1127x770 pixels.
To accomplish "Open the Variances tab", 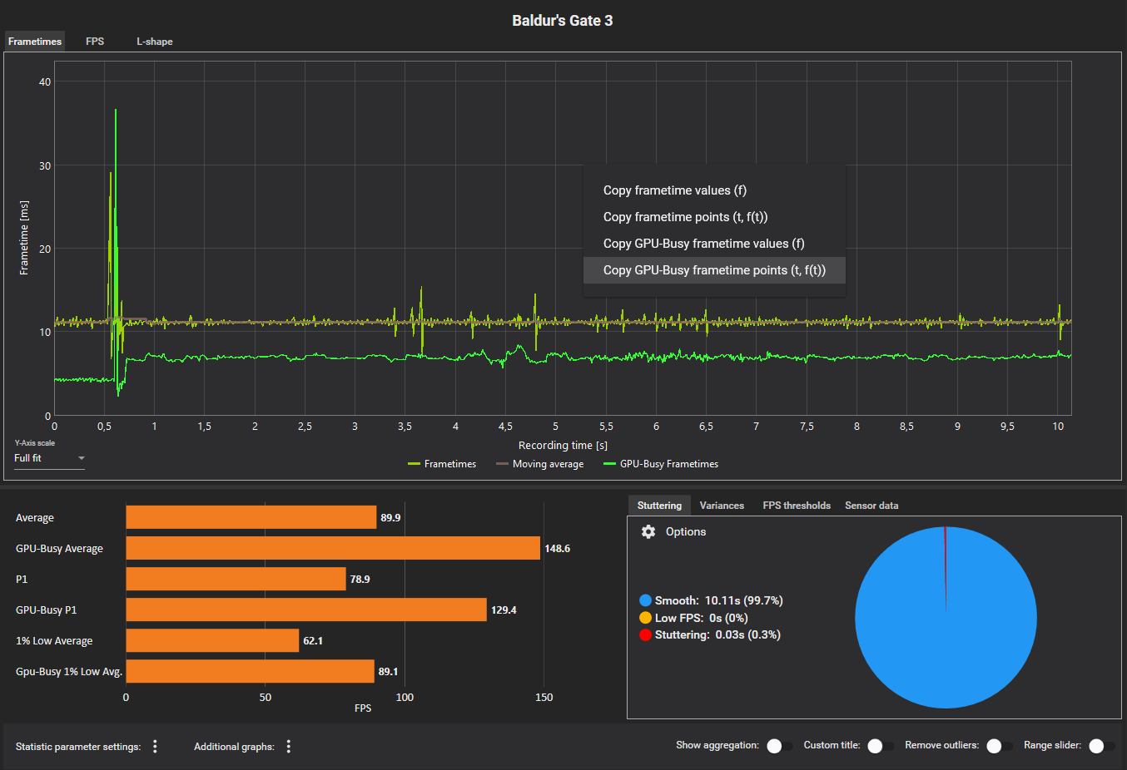I will pos(722,506).
